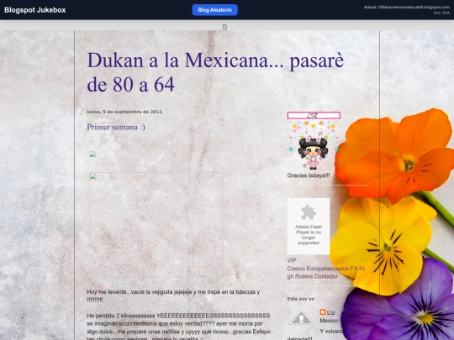Select the date lunes, 5 de septiembre de 2011
454x340 pixels.
click(124, 112)
